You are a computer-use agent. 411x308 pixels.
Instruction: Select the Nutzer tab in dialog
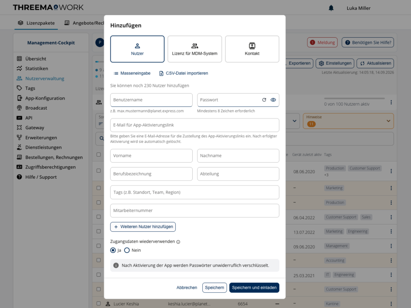137,49
